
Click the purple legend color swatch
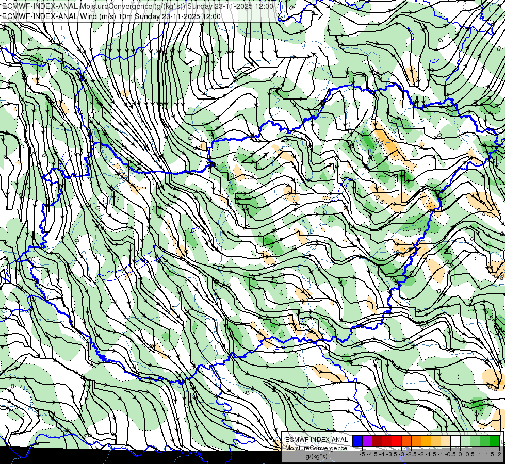point(367,441)
